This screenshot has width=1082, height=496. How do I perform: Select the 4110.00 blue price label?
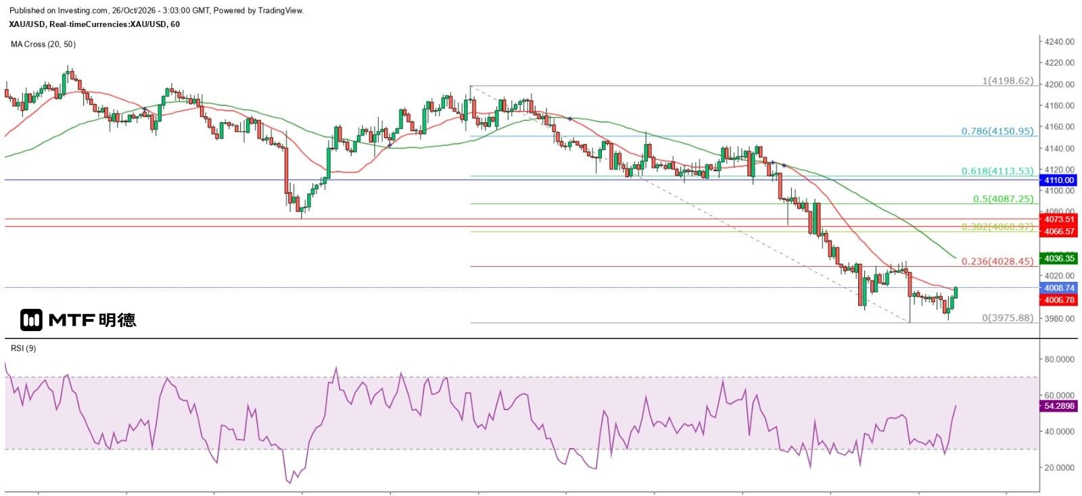1058,180
